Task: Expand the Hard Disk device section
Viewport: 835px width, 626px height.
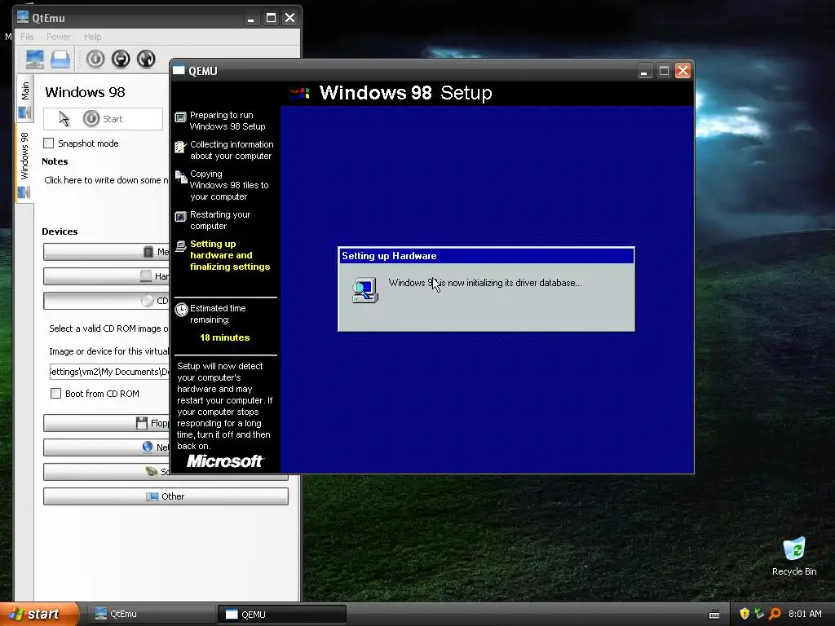Action: [105, 276]
